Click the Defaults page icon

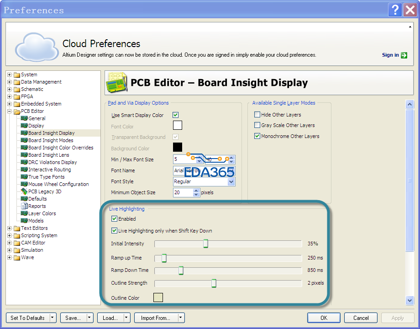[24, 199]
